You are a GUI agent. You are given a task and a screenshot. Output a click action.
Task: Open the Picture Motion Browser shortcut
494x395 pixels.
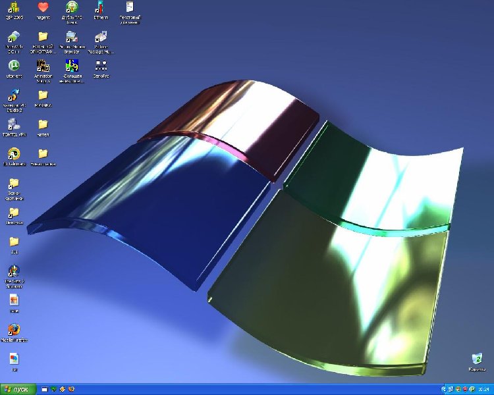coord(72,42)
